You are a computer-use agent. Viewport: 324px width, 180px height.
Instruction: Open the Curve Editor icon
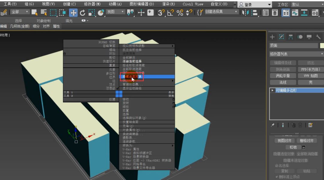coord(295,13)
